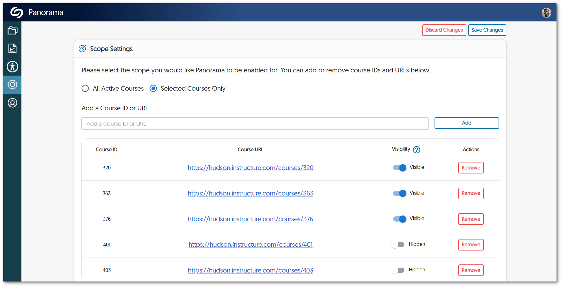
Task: Open the reports chart document icon
Action: coord(12,48)
